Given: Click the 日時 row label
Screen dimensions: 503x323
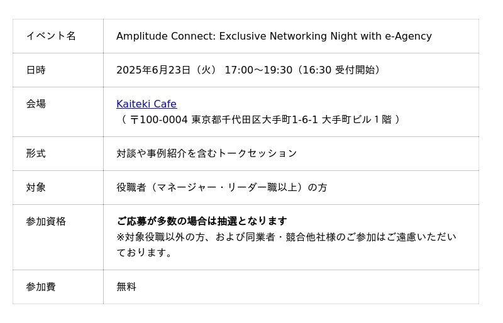Looking at the screenshot, I should 36,70.
